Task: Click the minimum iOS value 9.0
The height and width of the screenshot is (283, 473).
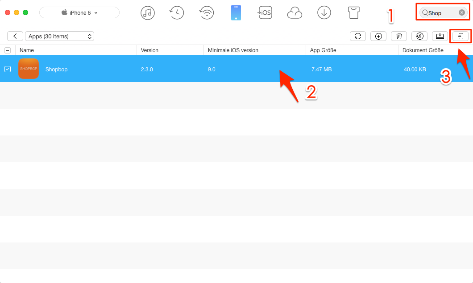Action: click(x=212, y=70)
